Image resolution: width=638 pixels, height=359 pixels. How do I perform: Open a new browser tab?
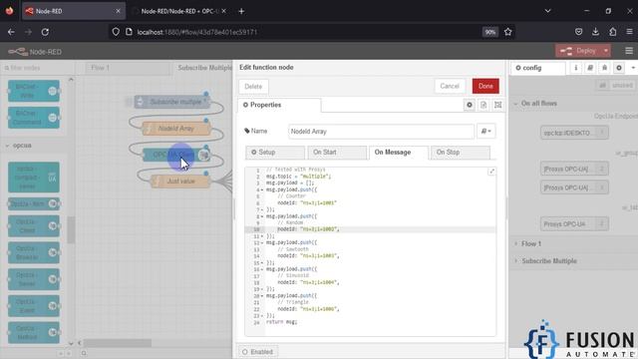tap(241, 11)
